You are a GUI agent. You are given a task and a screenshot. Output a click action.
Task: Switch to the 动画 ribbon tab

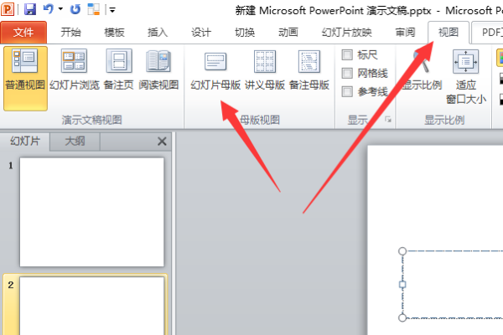coord(288,33)
